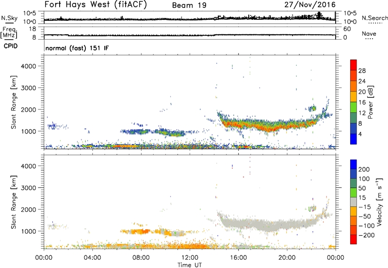
Task: Click the 'CPID' label
Action: pos(11,46)
